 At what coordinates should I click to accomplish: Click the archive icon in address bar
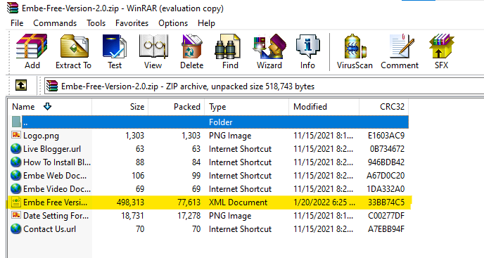click(x=52, y=86)
